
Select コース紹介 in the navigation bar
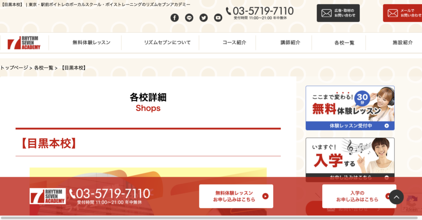234,43
